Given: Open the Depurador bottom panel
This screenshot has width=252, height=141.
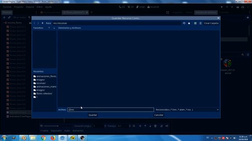Looking at the screenshot, I should [x=56, y=130].
